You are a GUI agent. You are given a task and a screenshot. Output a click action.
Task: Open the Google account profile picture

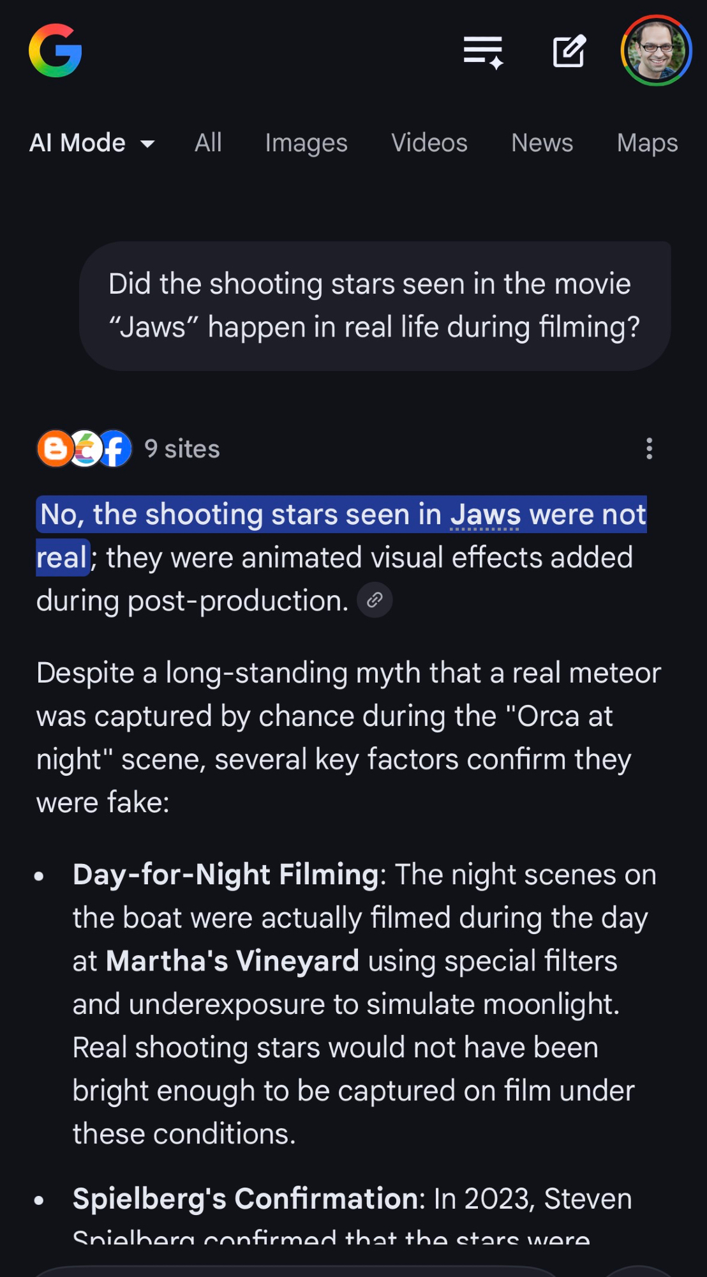coord(656,50)
